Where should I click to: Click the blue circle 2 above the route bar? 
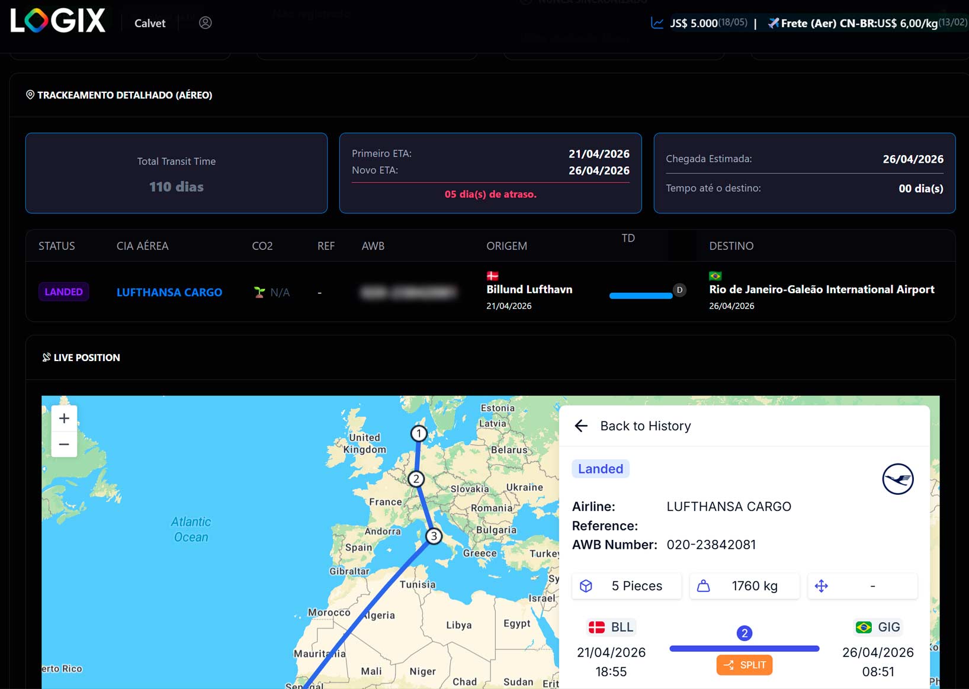(745, 633)
